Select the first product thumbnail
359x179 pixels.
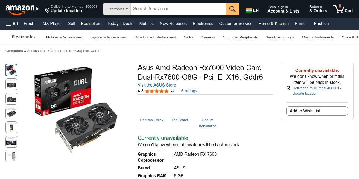point(11,70)
